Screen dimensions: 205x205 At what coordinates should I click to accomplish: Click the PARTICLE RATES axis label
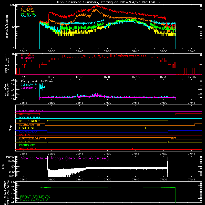pyautogui.click(x=7, y=64)
